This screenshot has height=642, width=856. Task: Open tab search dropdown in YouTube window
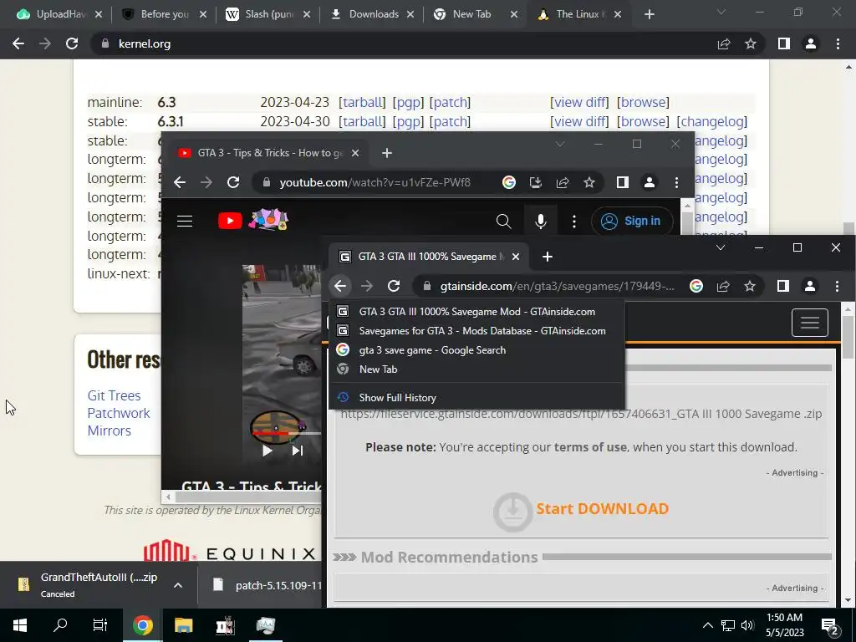pos(559,144)
